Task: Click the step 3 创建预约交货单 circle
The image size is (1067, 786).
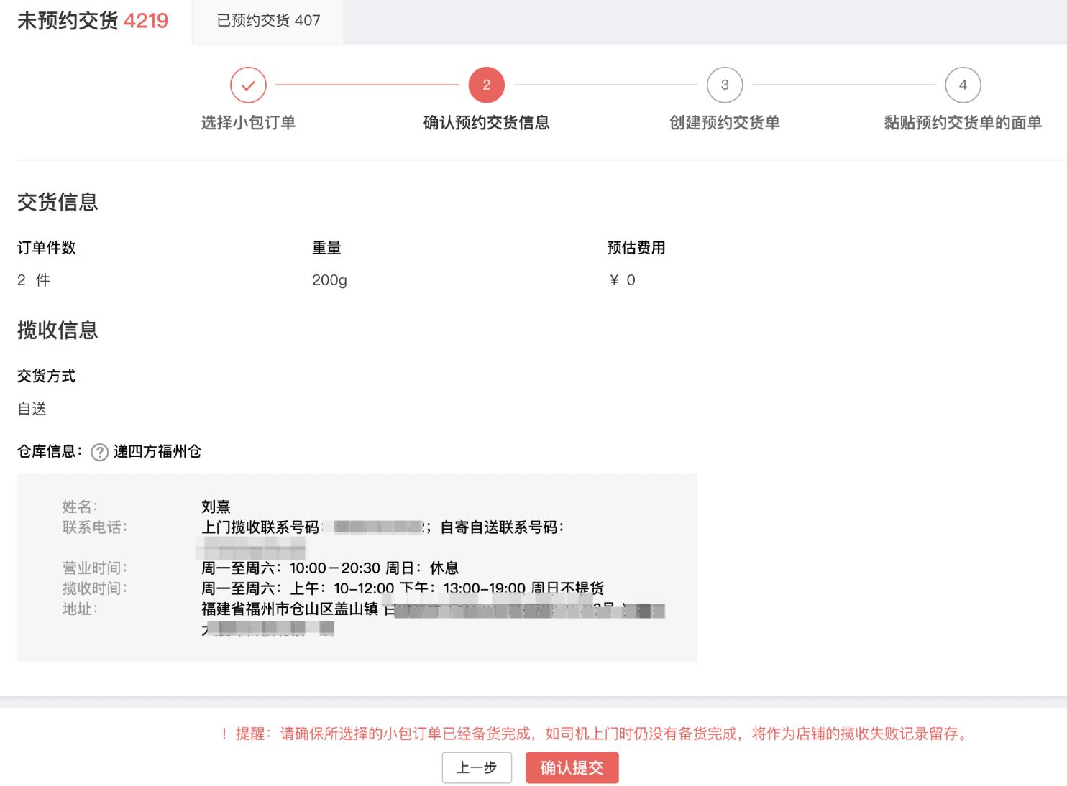Action: coord(723,84)
